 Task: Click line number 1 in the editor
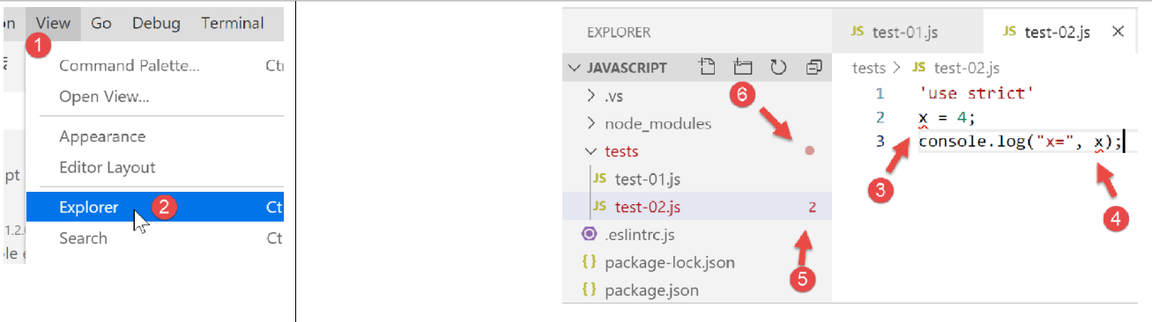(880, 93)
